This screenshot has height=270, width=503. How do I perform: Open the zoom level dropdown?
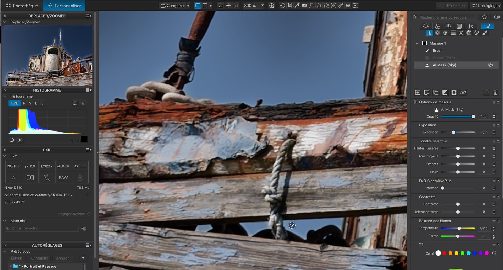tap(262, 6)
